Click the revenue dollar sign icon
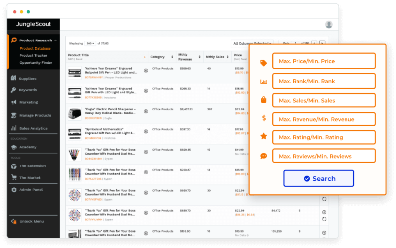The image size is (396, 248). (264, 118)
